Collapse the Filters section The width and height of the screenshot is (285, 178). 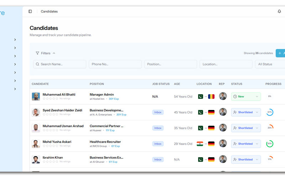point(54,53)
